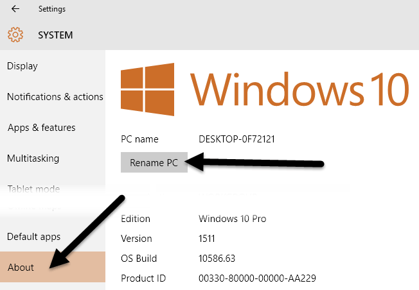The image size is (419, 290).
Task: Open Notifications & actions settings
Action: 55,97
